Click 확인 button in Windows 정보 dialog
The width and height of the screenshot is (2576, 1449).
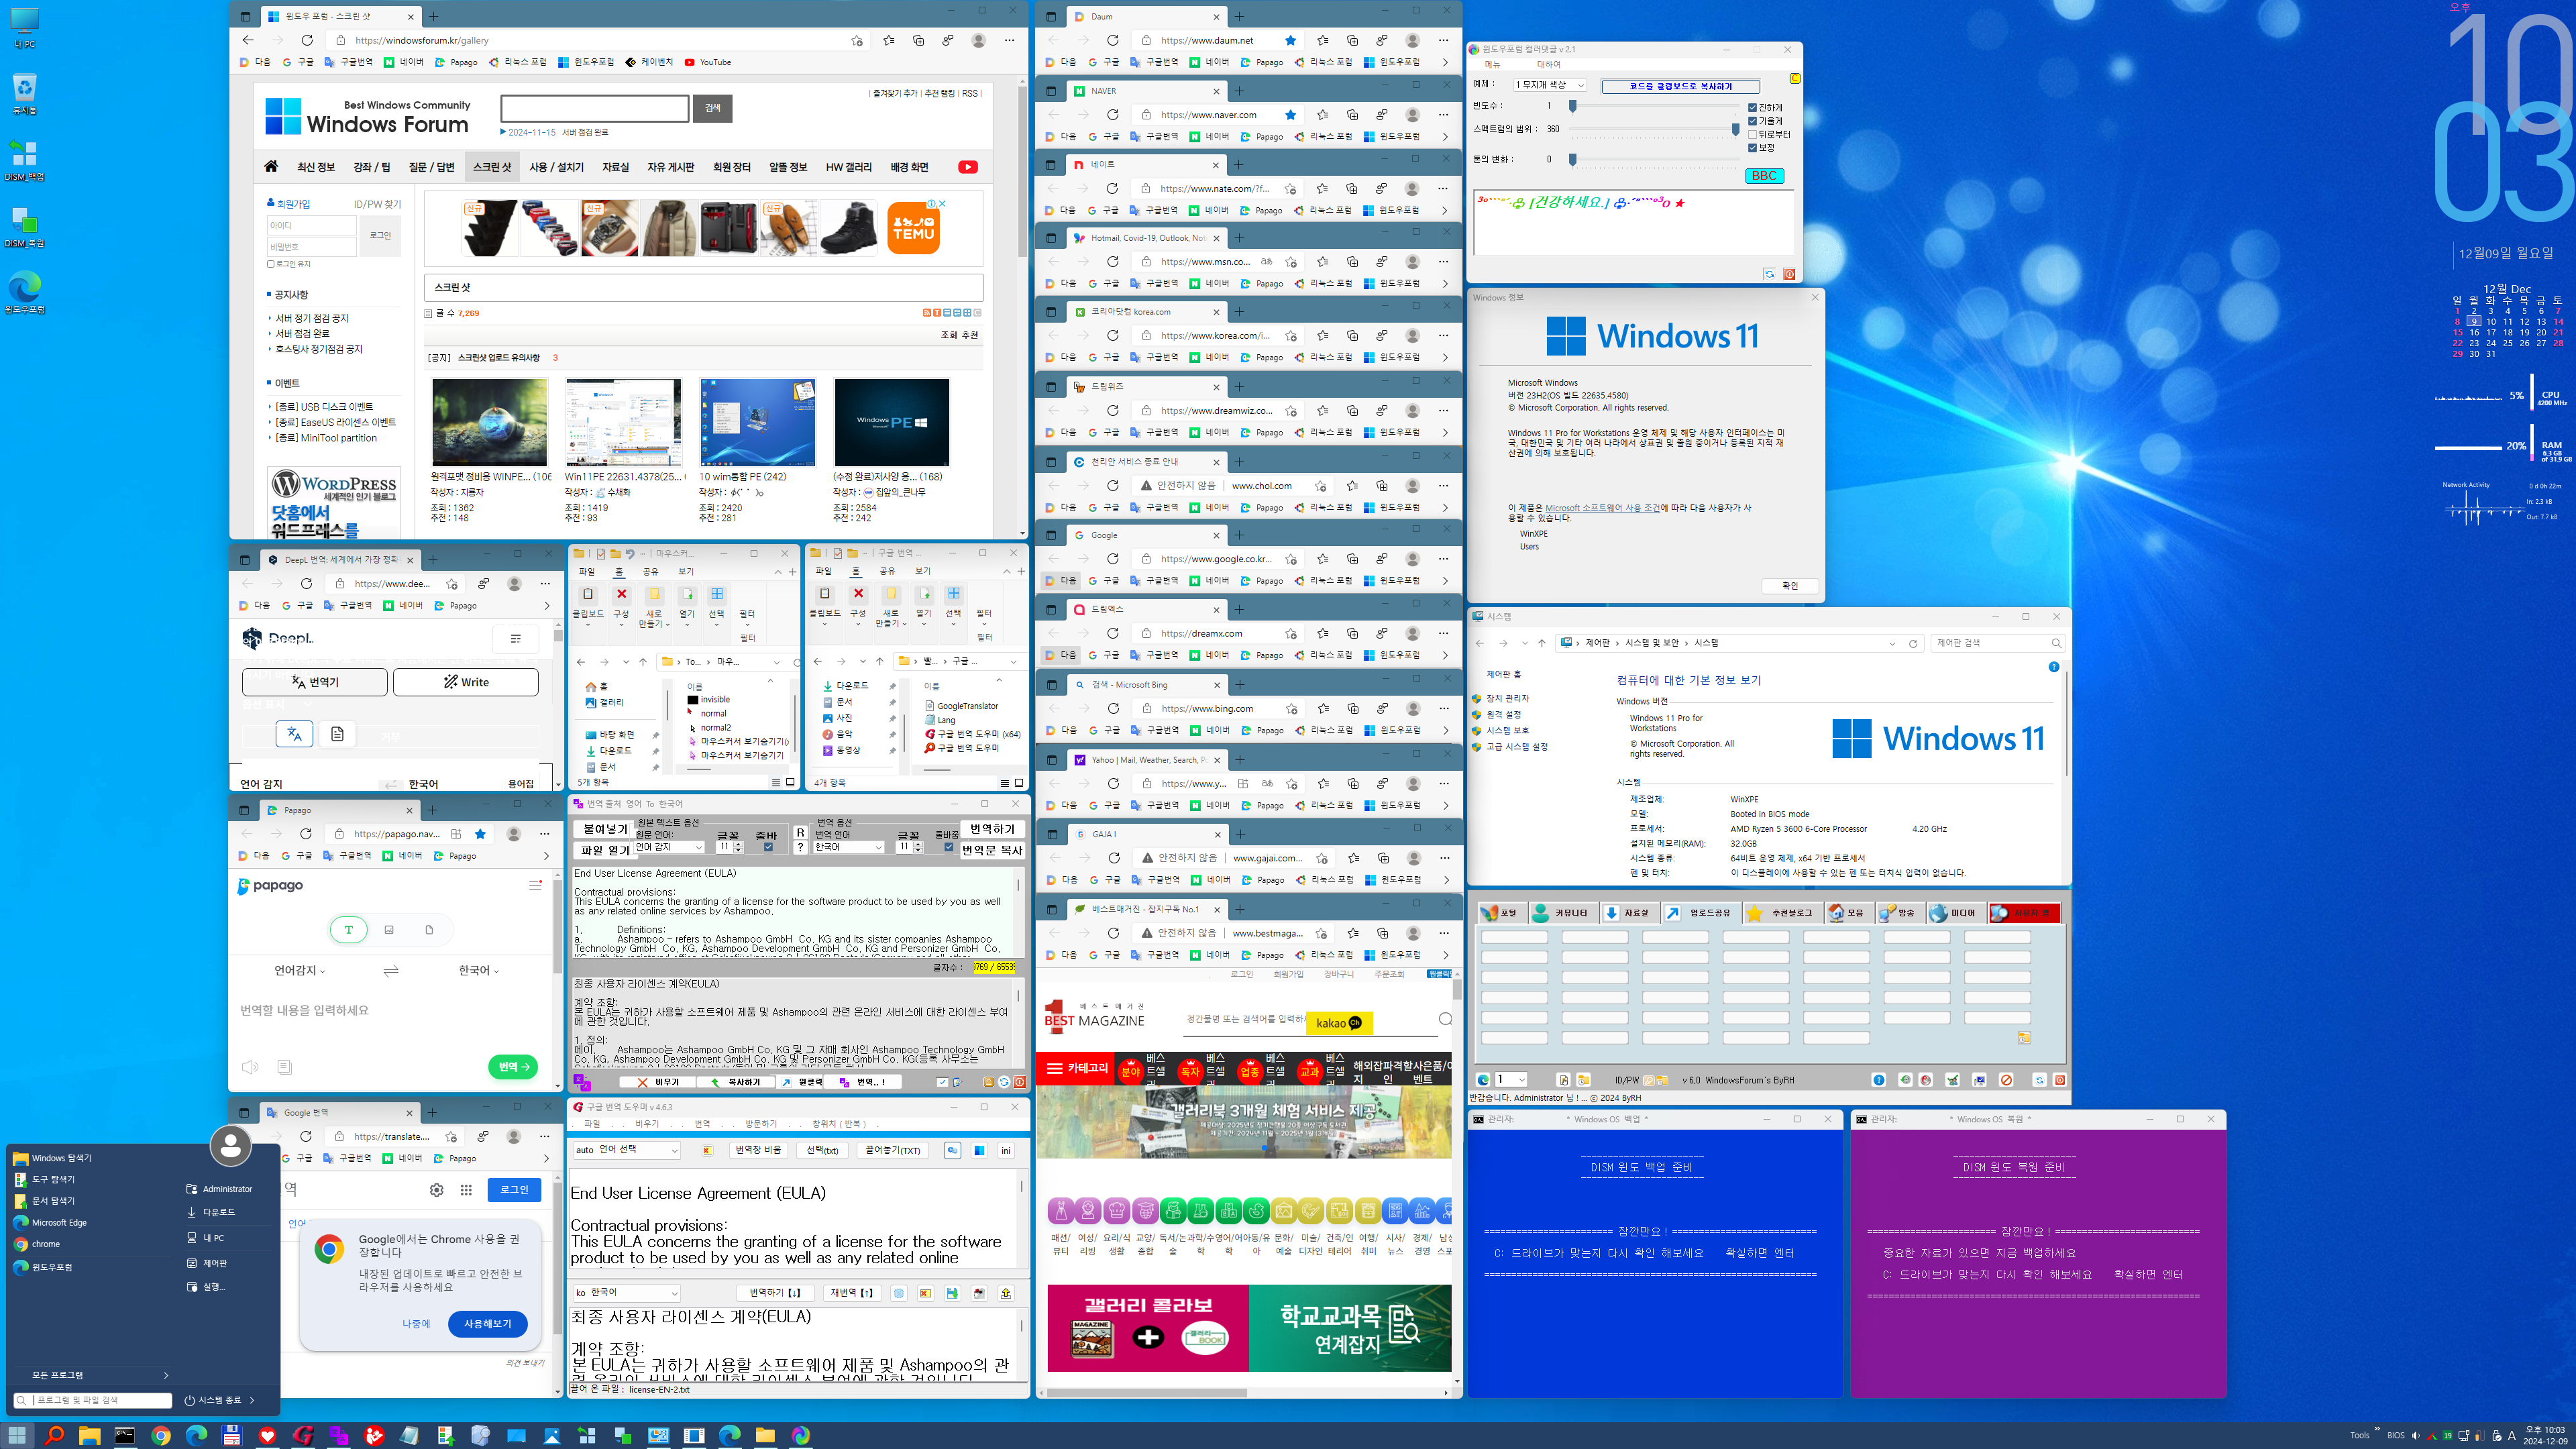click(x=1790, y=586)
